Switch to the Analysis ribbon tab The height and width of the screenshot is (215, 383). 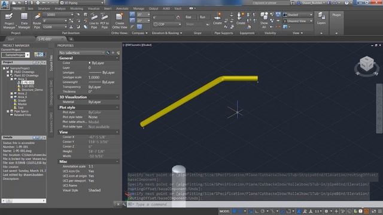60,8
